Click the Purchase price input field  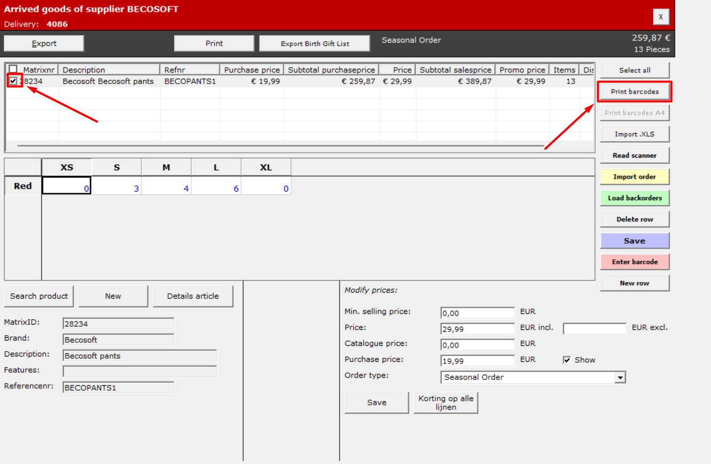click(x=478, y=361)
